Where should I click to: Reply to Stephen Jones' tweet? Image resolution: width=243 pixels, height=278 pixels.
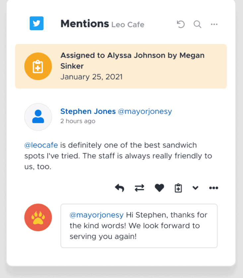[120, 188]
